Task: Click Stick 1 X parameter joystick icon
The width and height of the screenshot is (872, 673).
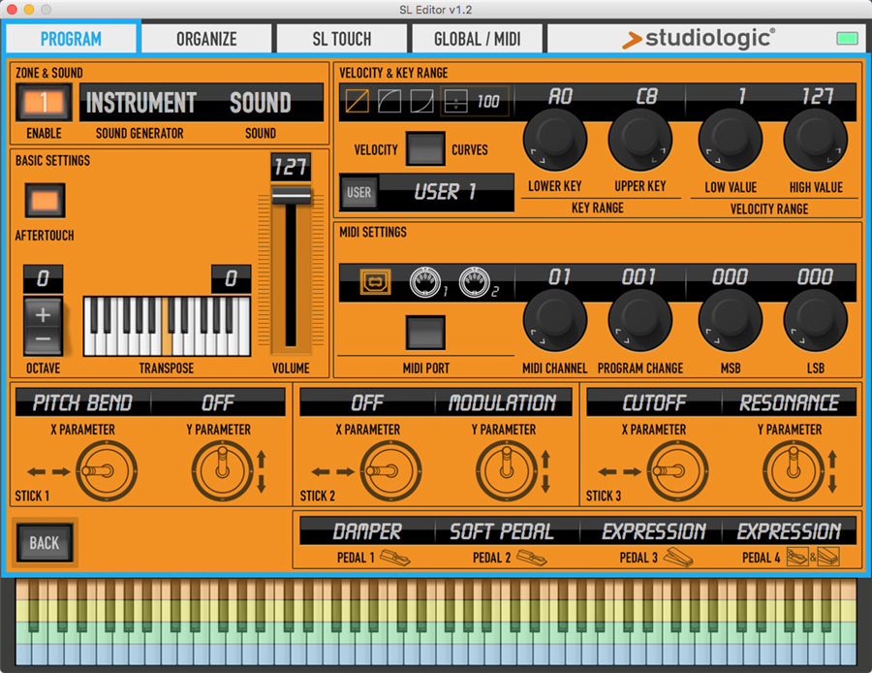Action: click(x=100, y=471)
